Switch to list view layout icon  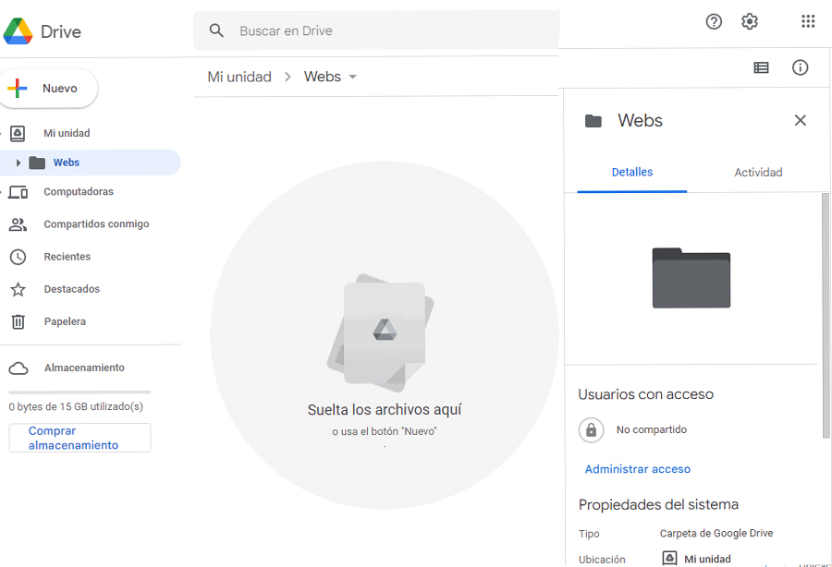[761, 67]
